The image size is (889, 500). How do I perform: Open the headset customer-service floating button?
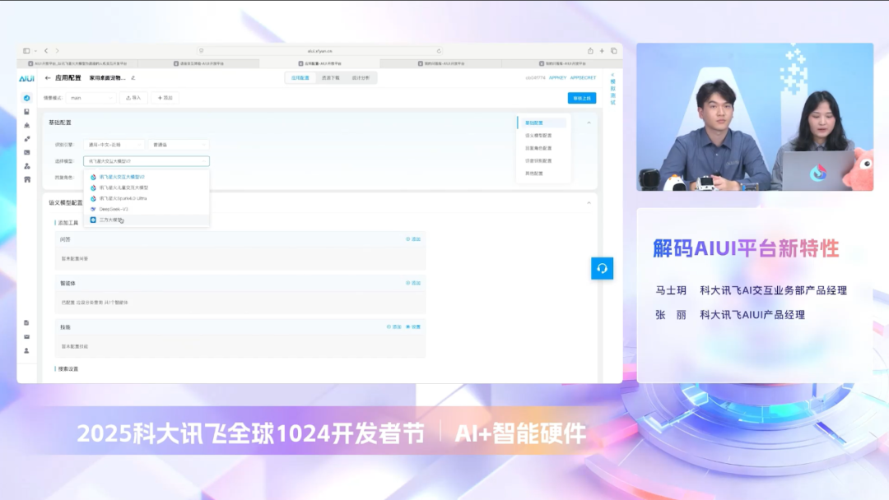tap(602, 268)
